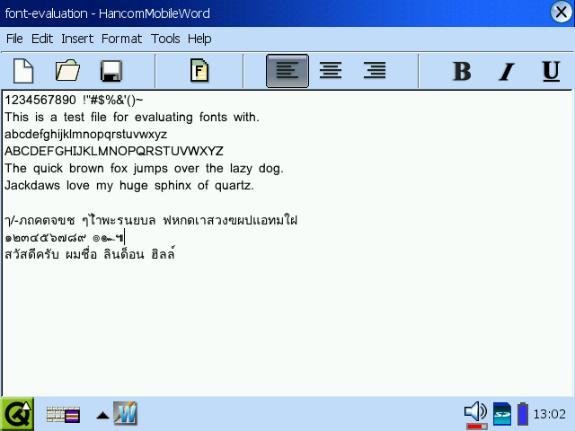Open the font settings F icon
This screenshot has height=431, width=575.
click(x=199, y=71)
